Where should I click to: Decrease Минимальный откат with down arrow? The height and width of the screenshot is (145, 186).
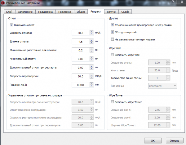[x=91, y=60]
